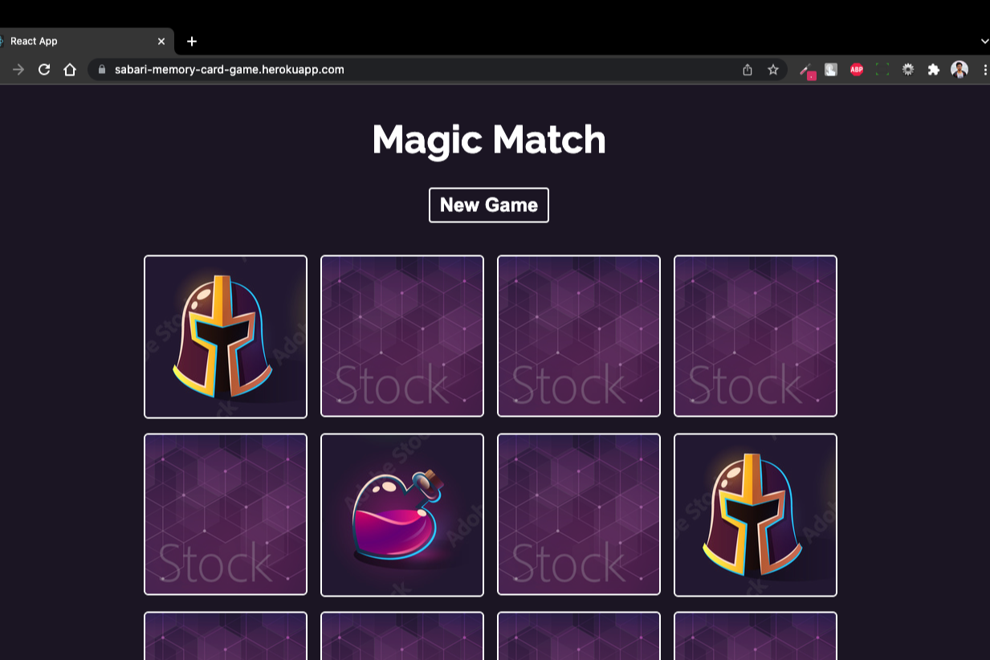Viewport: 990px width, 660px height.
Task: Open the share page icon in address bar
Action: (748, 70)
